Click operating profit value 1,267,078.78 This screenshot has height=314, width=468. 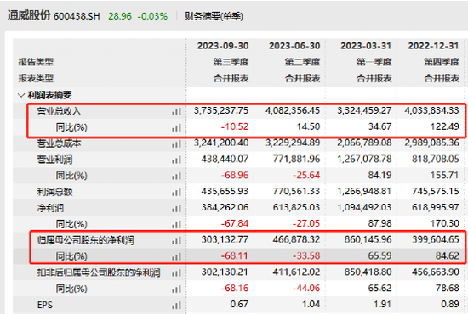[x=364, y=159]
